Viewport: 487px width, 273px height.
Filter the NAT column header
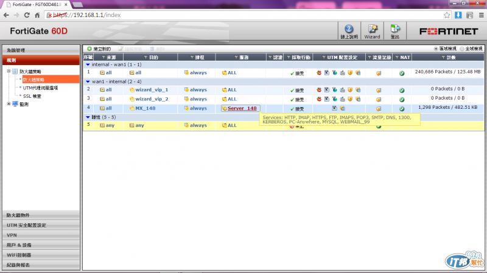click(397, 57)
